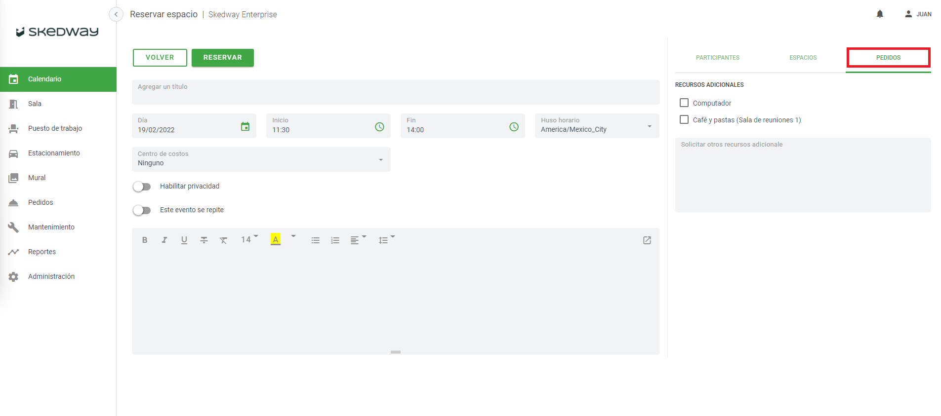The width and height of the screenshot is (941, 416).
Task: Toggle bold formatting in editor
Action: (x=145, y=240)
